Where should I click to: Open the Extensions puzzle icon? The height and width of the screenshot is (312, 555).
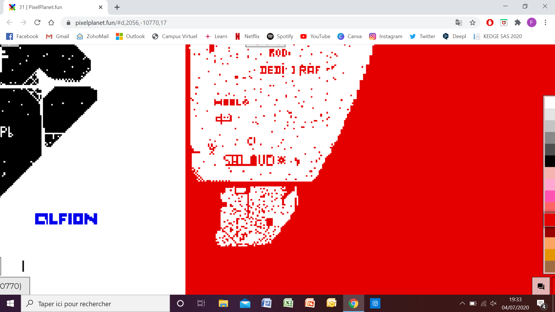[x=518, y=23]
